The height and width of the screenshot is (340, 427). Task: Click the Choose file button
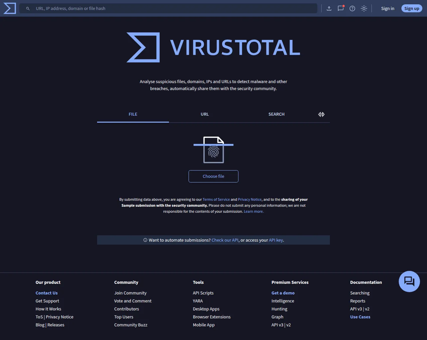point(213,176)
